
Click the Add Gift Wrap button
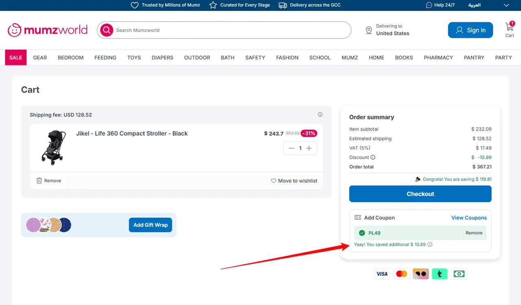click(151, 225)
